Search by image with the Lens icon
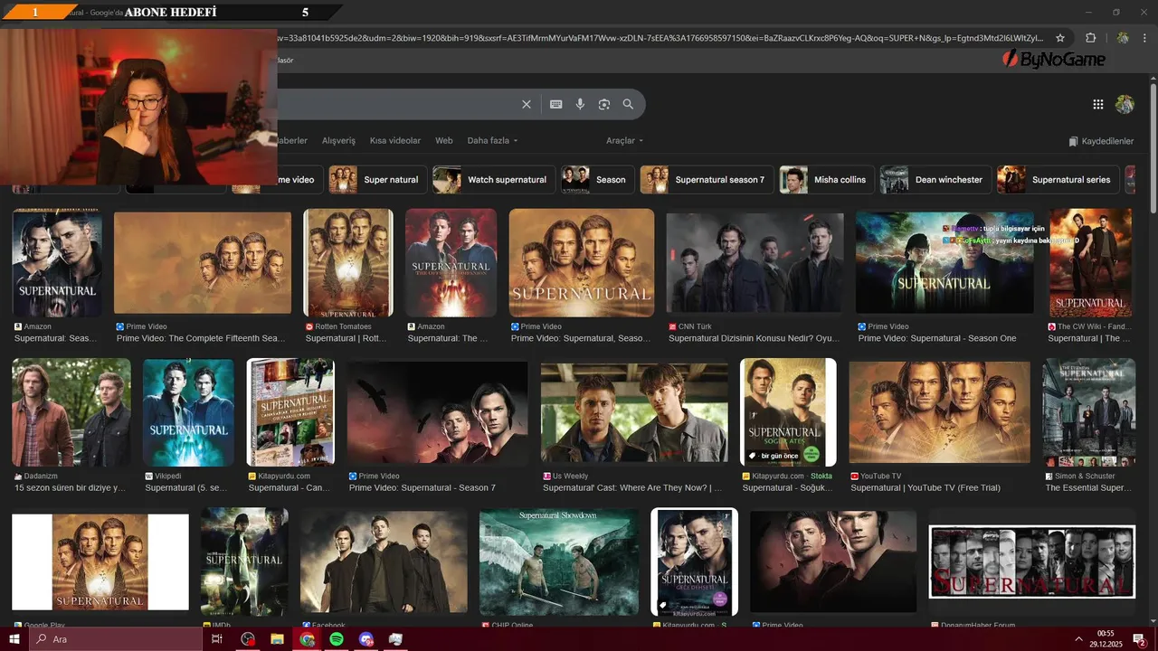The height and width of the screenshot is (651, 1158). pos(604,104)
